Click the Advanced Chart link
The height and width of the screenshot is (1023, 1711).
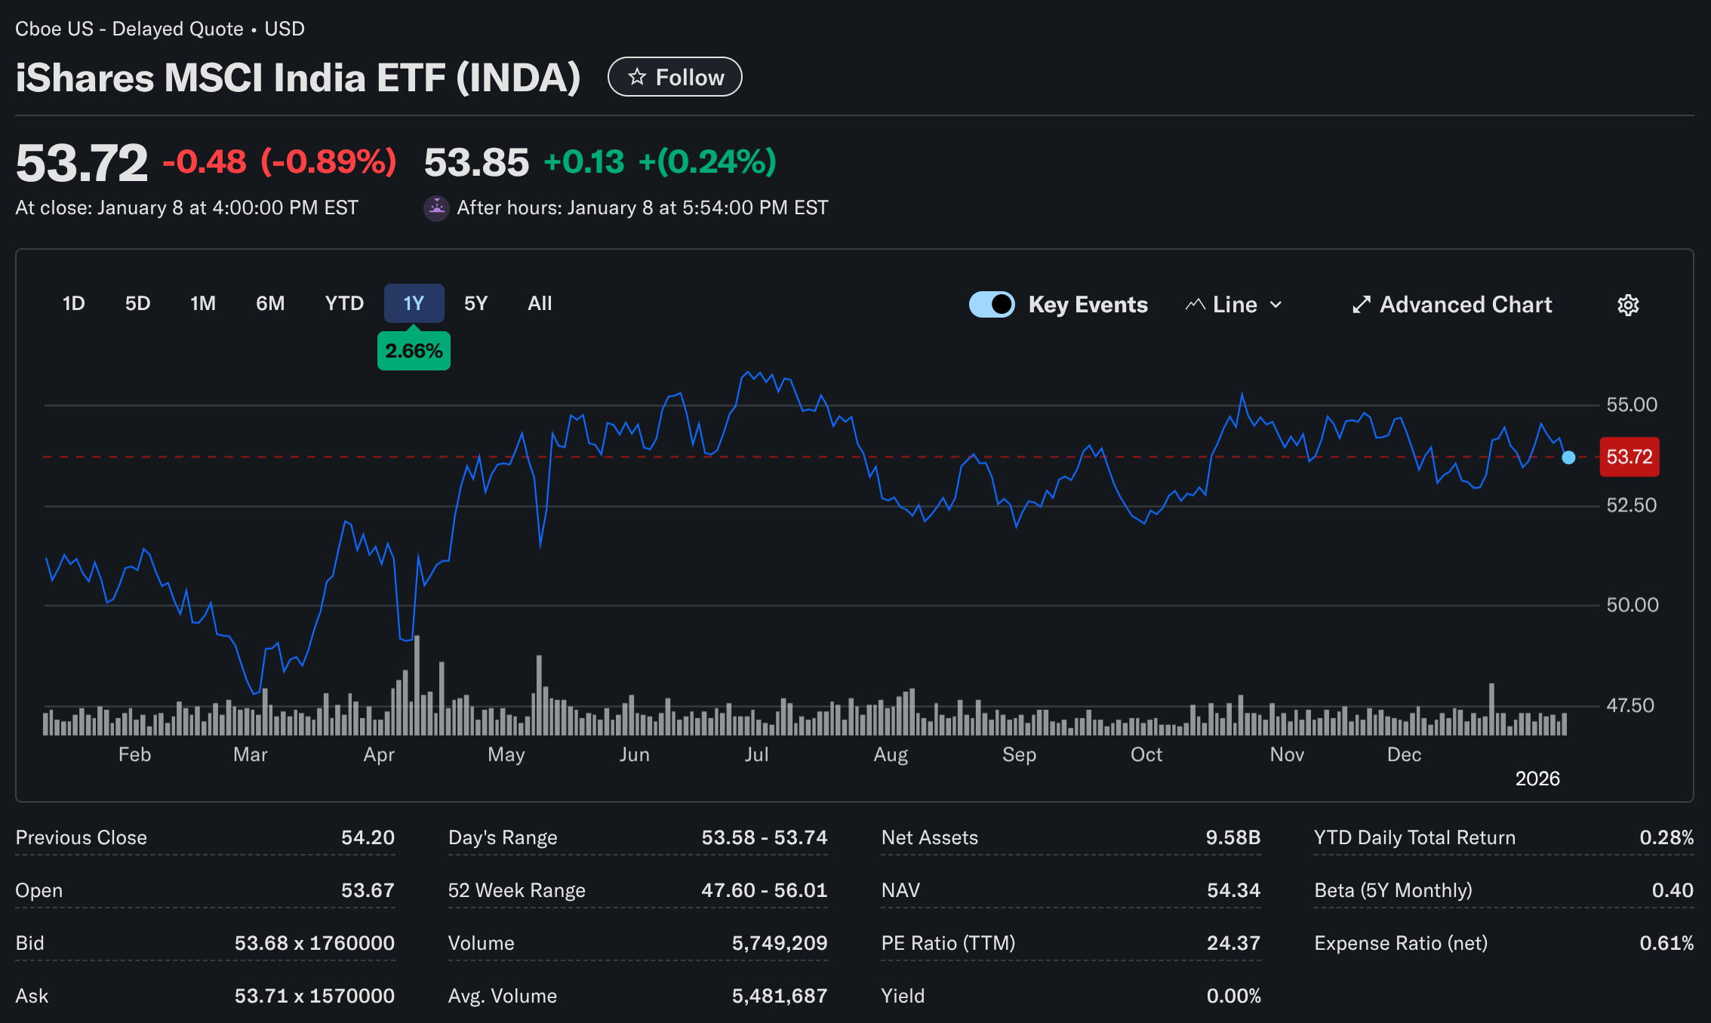pos(1465,305)
